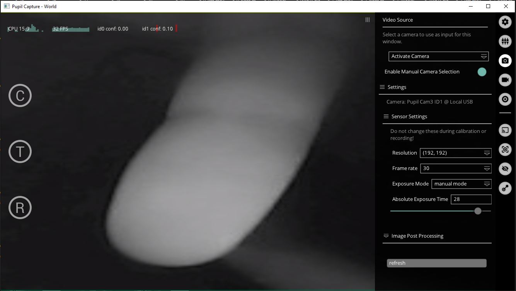
Task: Start calibration with the C button
Action: [20, 95]
